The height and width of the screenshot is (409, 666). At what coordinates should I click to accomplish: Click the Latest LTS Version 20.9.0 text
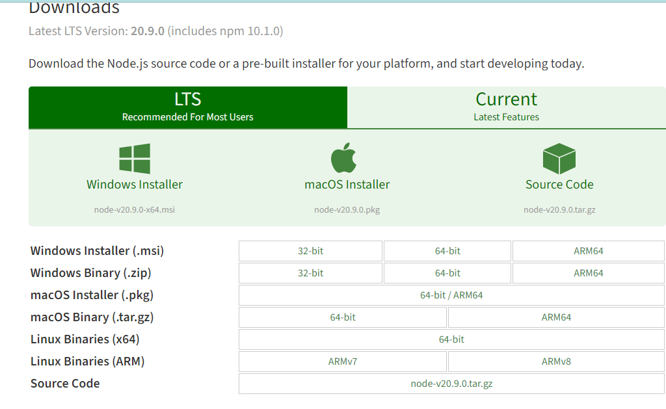click(x=156, y=31)
